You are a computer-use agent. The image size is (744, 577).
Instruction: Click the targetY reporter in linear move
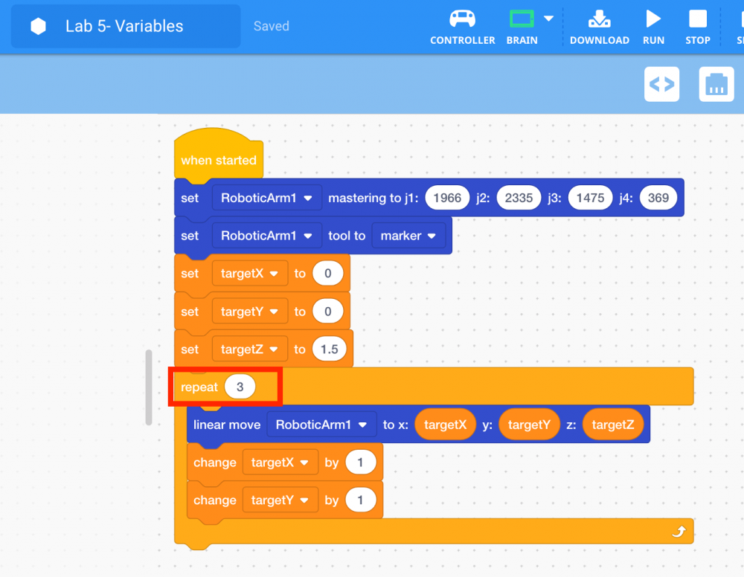click(x=529, y=425)
